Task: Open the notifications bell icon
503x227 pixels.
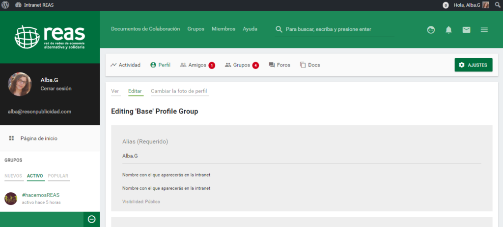Action: pyautogui.click(x=448, y=30)
